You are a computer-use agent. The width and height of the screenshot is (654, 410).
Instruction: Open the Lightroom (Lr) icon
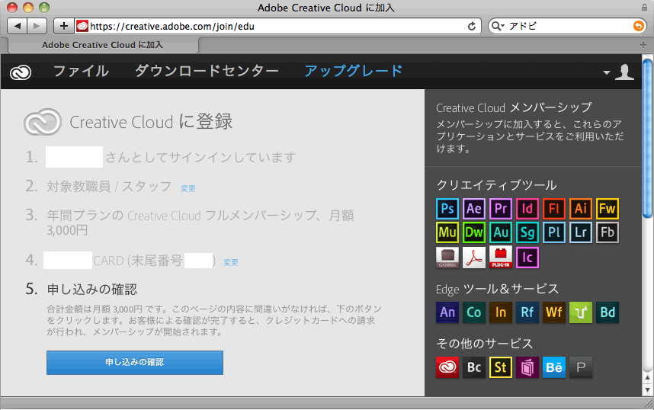pyautogui.click(x=581, y=232)
